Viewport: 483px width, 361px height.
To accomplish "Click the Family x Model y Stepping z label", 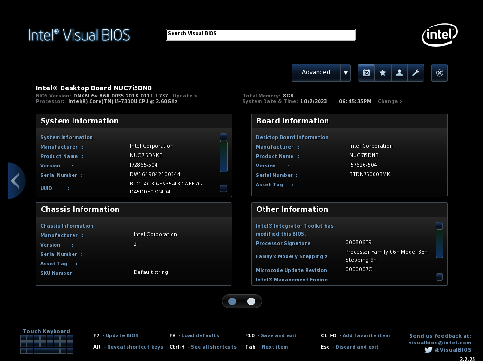I will [x=292, y=256].
